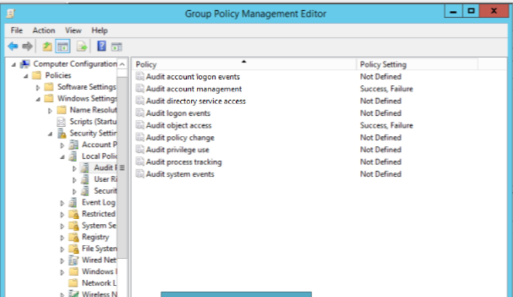Click the Computer Configuration node icon
The image size is (513, 297).
(25, 64)
